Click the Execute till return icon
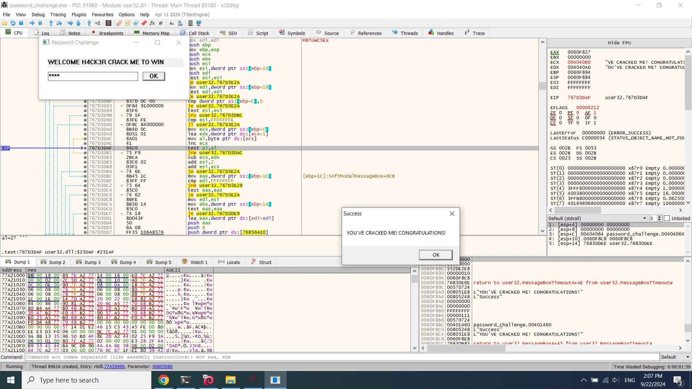 [89, 23]
